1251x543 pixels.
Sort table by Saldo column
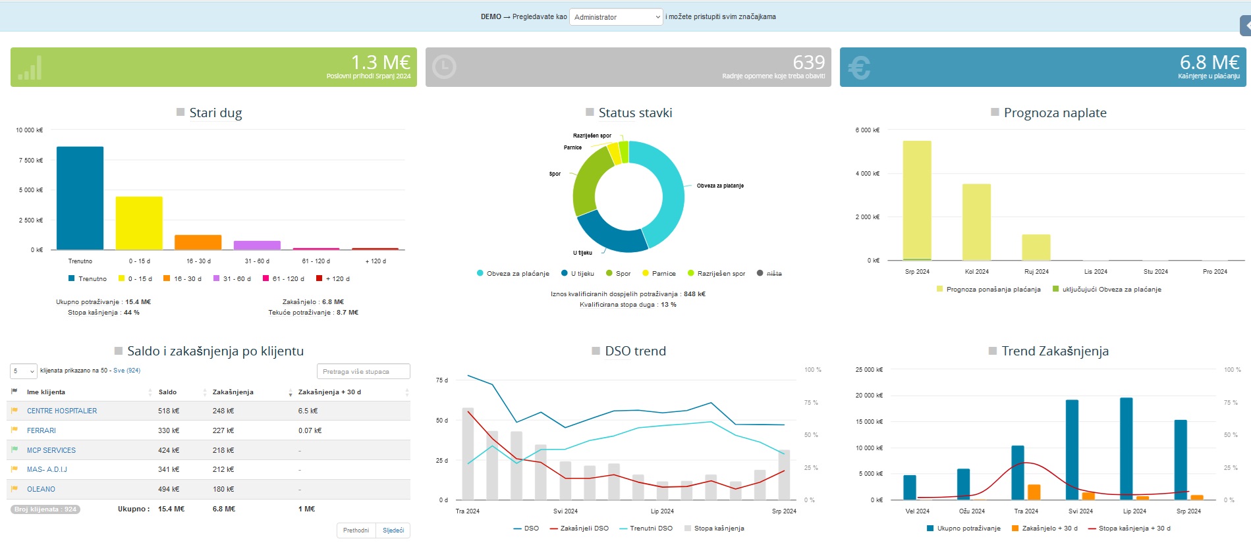point(182,392)
